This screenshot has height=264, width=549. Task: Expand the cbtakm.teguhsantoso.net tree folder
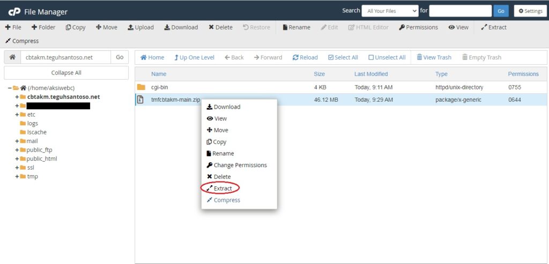tap(17, 97)
